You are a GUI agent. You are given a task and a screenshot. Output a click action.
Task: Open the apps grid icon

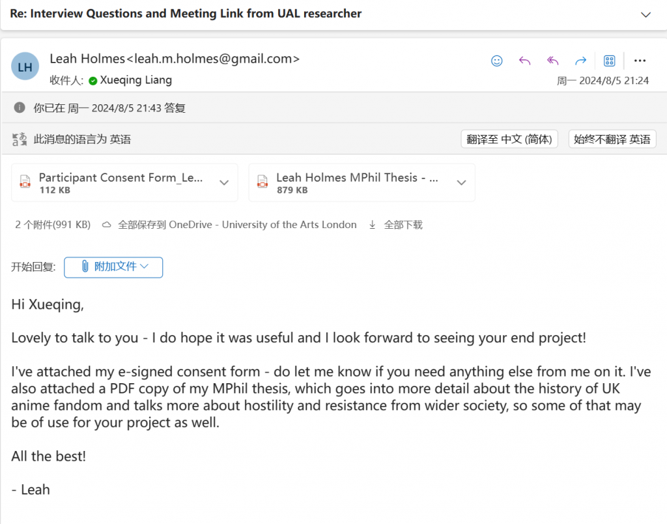pos(609,61)
